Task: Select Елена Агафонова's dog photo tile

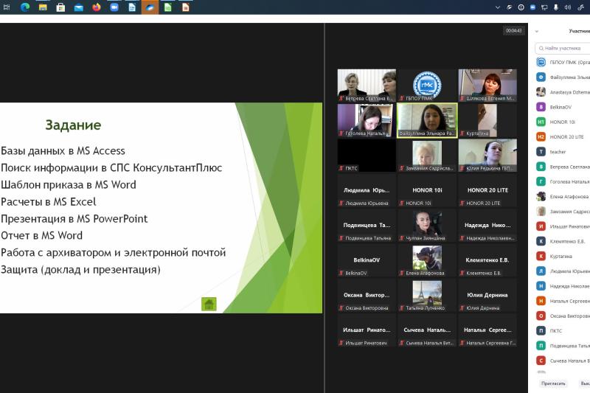Action: pyautogui.click(x=427, y=260)
